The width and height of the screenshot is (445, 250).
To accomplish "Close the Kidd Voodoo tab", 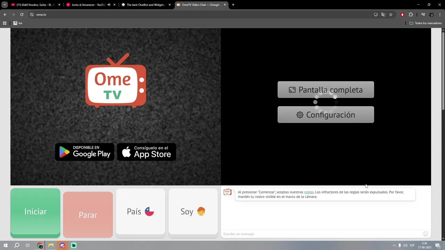I will point(59,5).
